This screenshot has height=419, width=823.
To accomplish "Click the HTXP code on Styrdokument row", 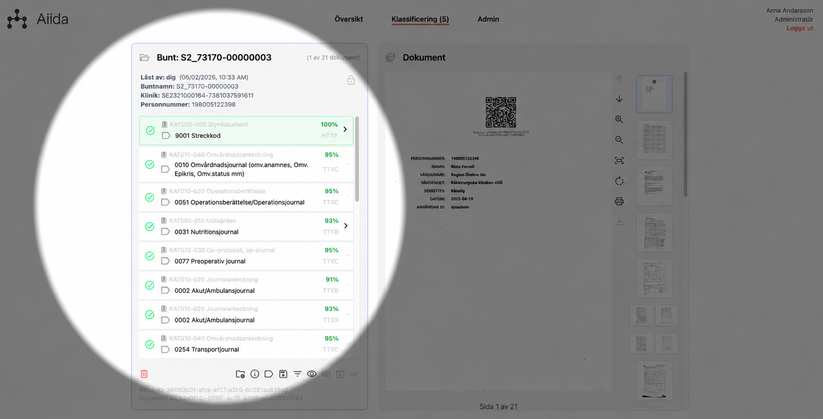I will pos(329,136).
